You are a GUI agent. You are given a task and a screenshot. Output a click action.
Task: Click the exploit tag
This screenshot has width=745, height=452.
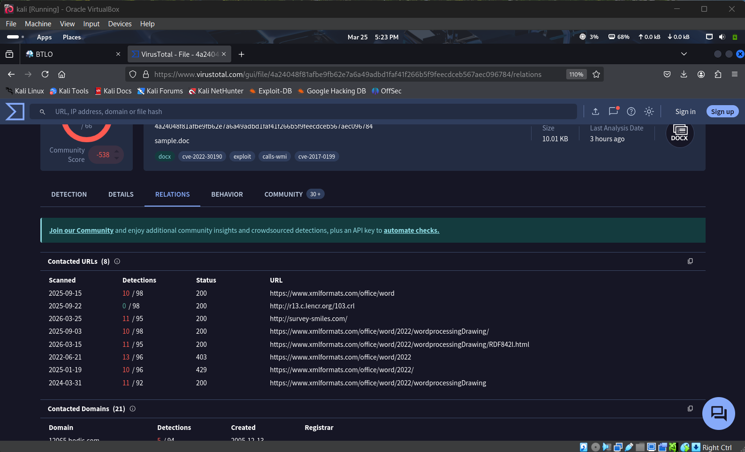(242, 157)
